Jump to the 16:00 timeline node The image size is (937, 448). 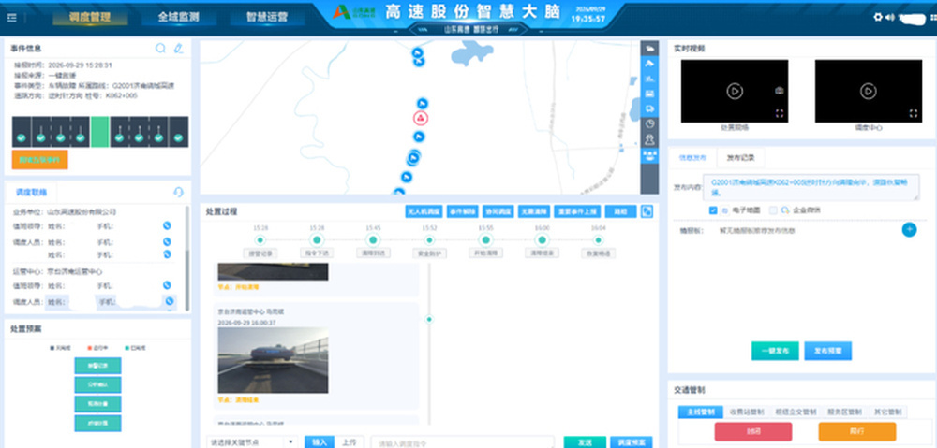click(542, 239)
